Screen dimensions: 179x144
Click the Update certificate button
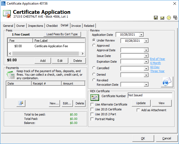[141, 103]
